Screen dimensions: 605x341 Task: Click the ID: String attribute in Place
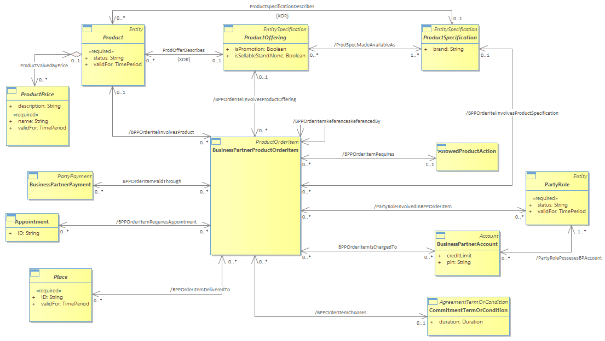pos(51,297)
